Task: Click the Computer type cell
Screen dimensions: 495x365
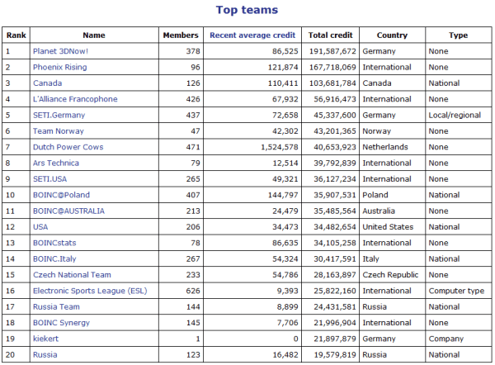Action: coord(456,291)
